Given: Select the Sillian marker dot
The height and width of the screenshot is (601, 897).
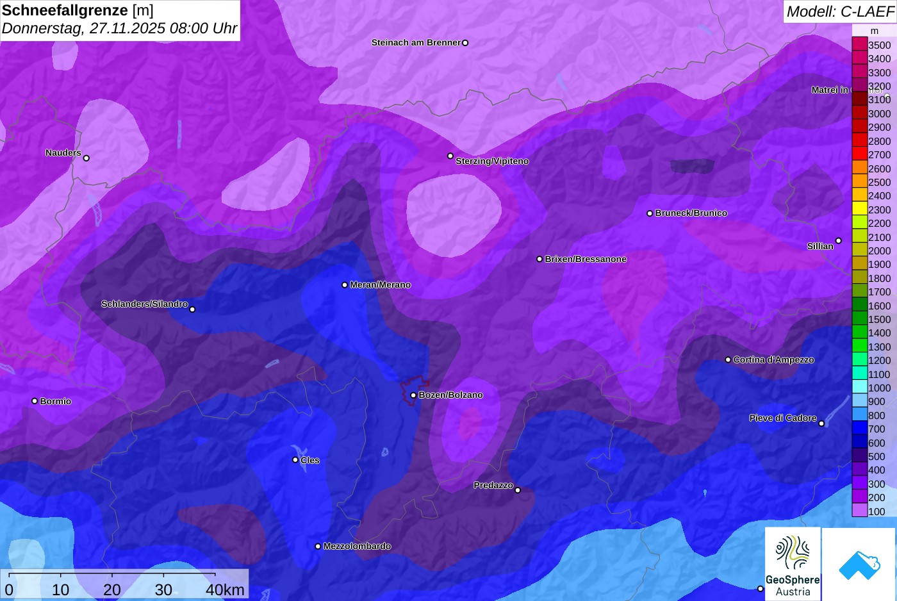Looking at the screenshot, I should coord(839,241).
